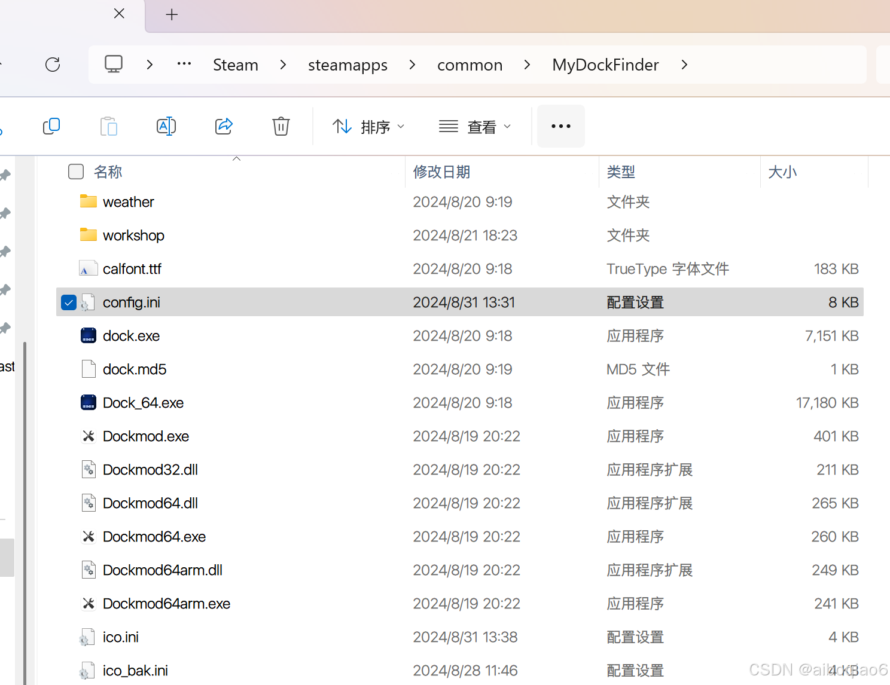890x685 pixels.
Task: Click file name config.ini
Action: click(x=132, y=302)
